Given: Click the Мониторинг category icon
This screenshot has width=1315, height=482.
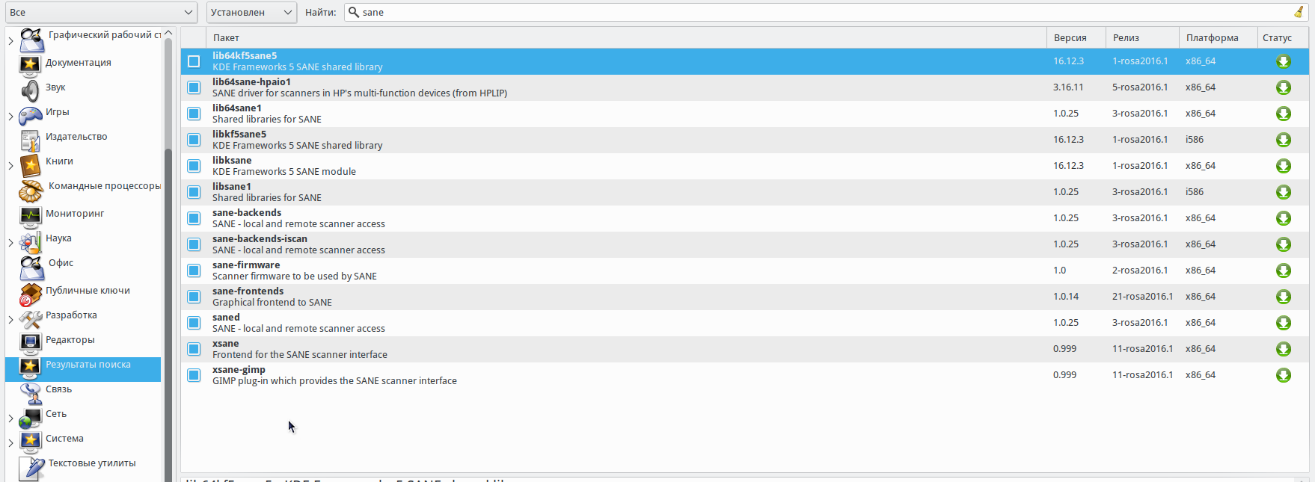Looking at the screenshot, I should click(x=30, y=216).
